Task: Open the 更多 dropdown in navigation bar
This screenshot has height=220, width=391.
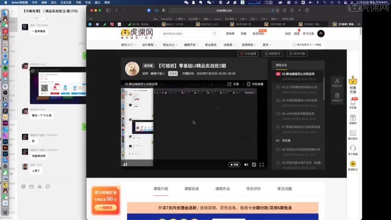Action: coord(266,45)
